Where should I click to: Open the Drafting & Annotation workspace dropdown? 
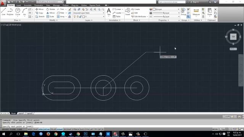tap(50, 2)
